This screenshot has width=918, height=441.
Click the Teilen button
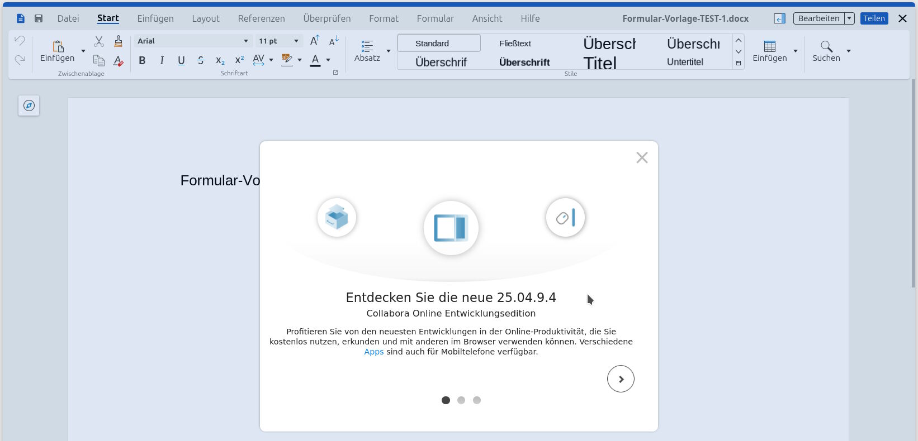(874, 18)
